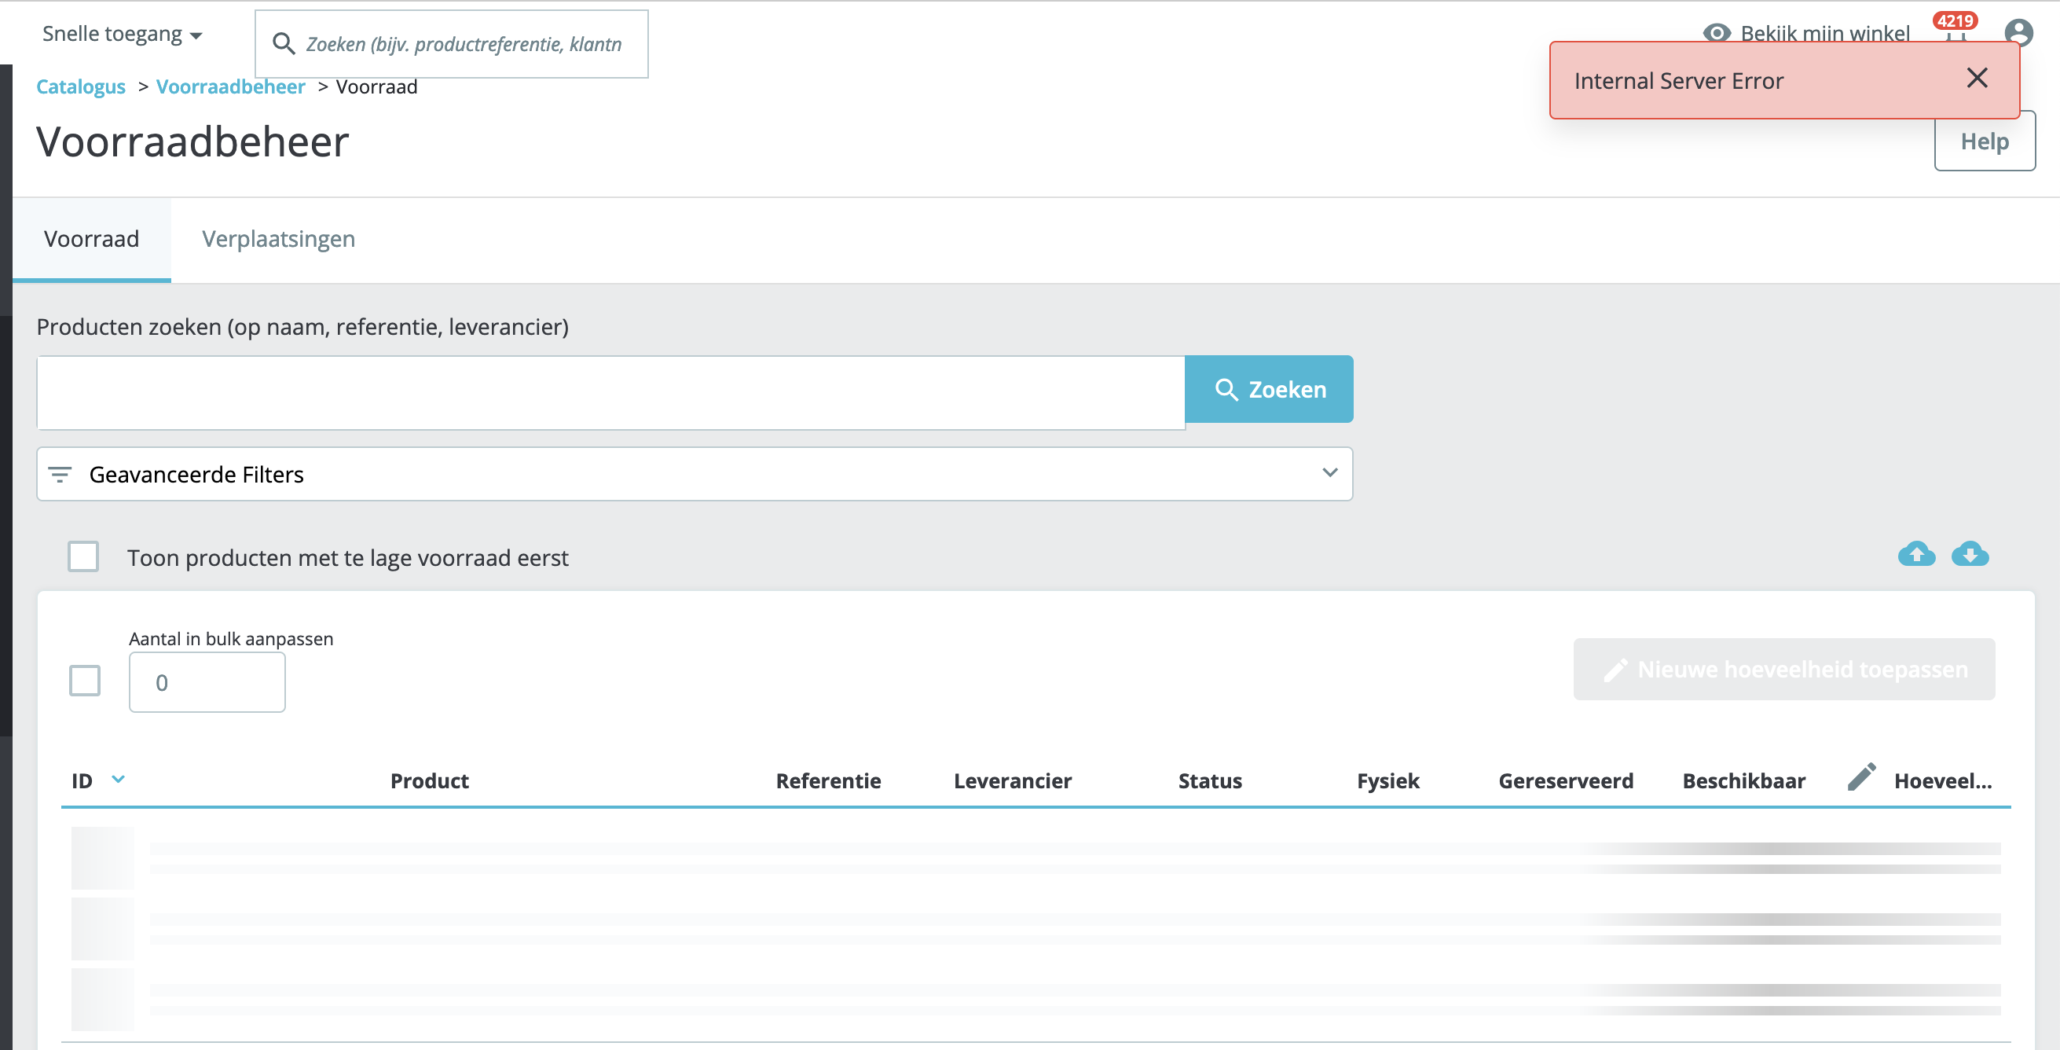2060x1050 pixels.
Task: Click the magnifier icon in top search
Action: coord(284,43)
